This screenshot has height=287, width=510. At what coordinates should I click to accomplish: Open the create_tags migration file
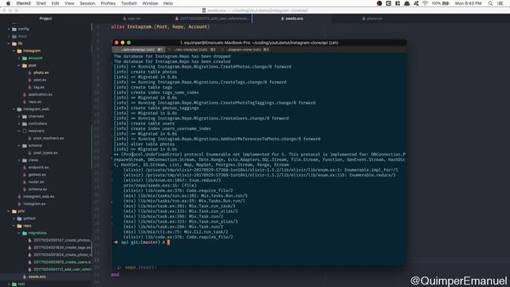[x=62, y=248]
